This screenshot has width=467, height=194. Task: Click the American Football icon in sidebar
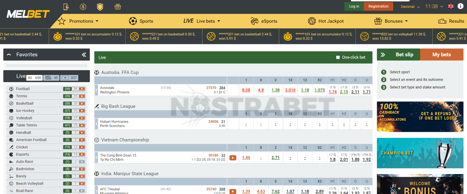11,140
